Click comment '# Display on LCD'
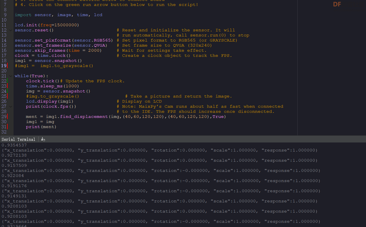 (139, 101)
